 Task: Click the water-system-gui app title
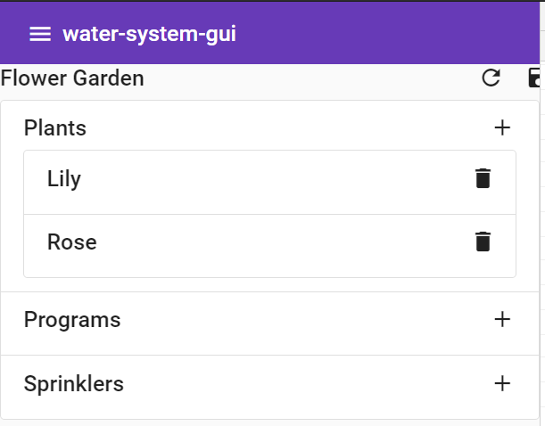click(x=149, y=34)
